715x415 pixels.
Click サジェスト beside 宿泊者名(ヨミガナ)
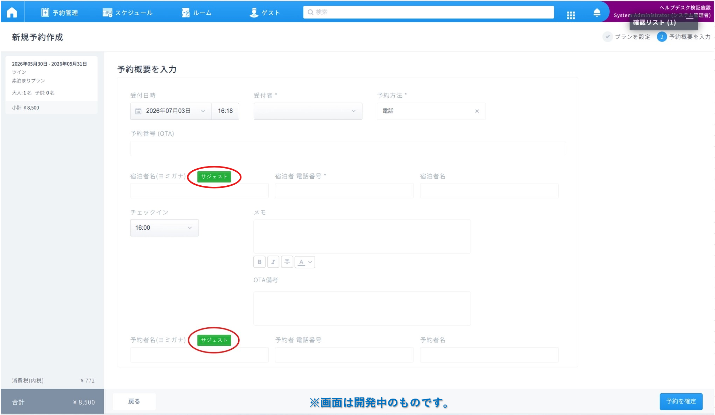click(x=214, y=177)
